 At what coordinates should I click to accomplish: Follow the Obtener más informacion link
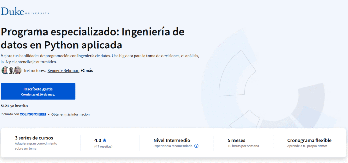click(x=70, y=114)
